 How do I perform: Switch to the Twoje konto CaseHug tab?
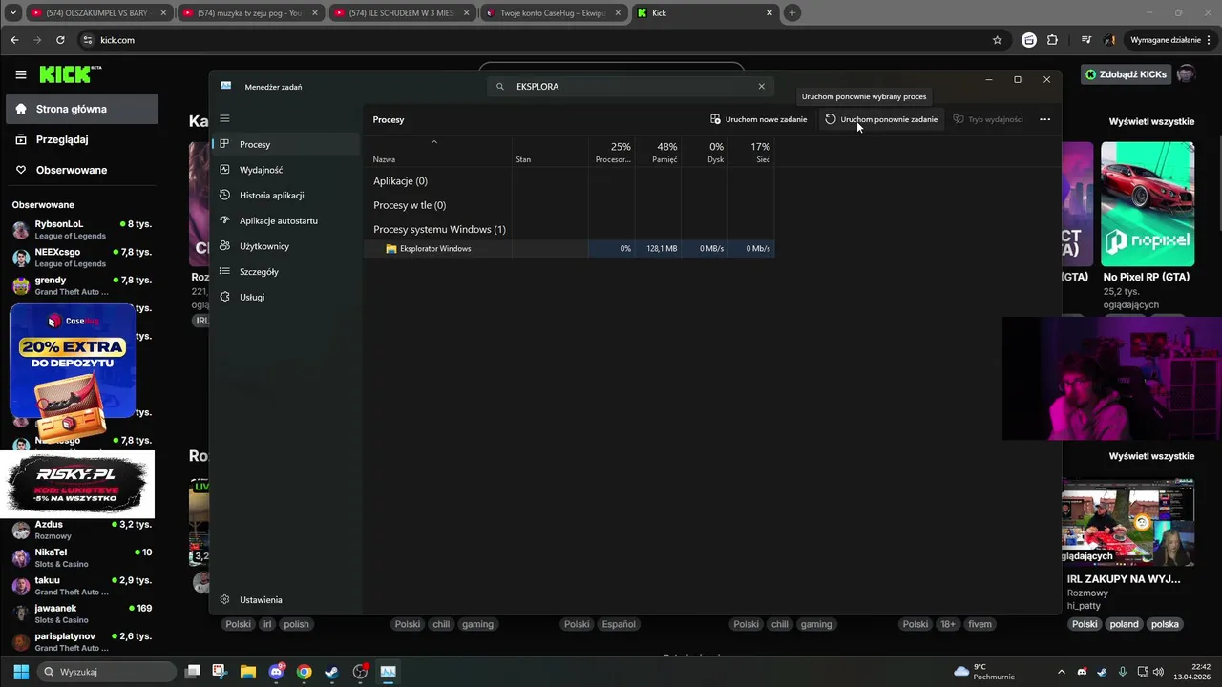point(552,13)
